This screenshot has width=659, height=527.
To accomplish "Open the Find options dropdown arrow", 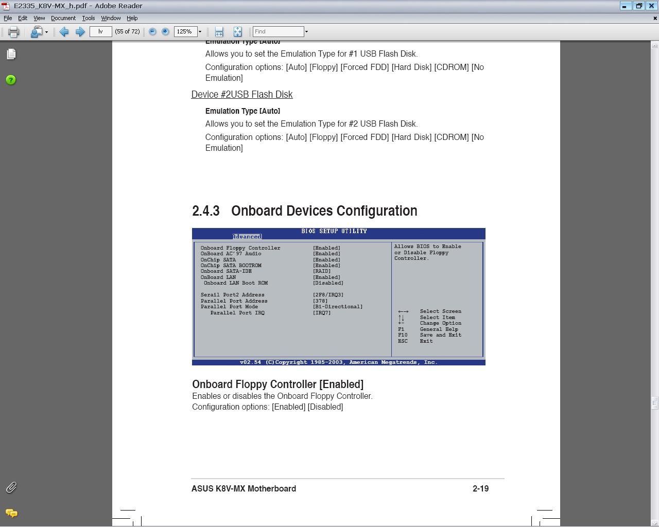I will [x=306, y=32].
